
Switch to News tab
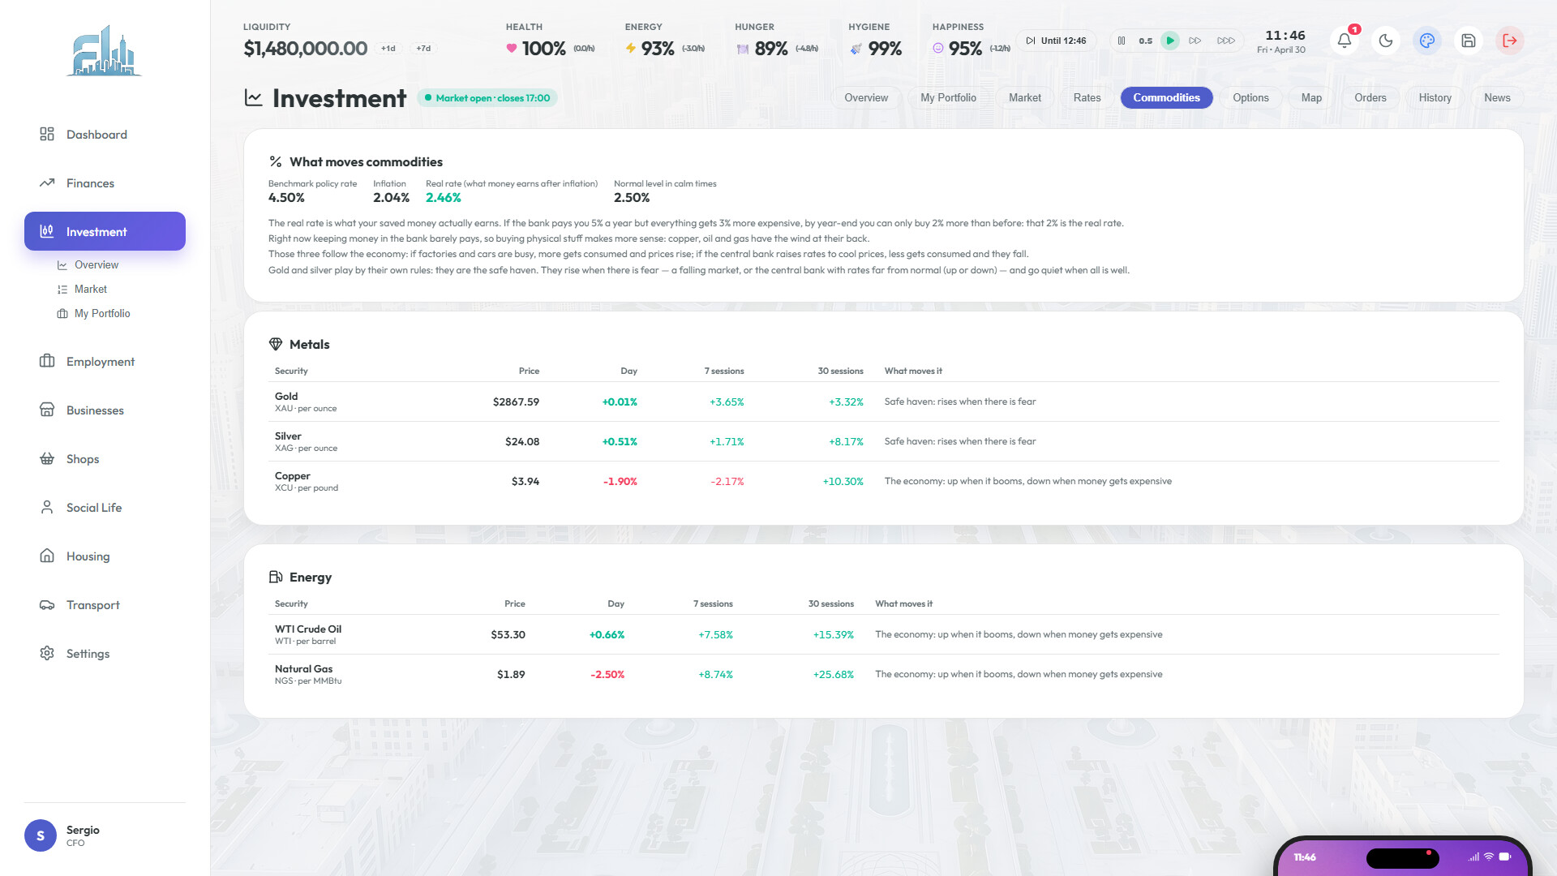click(x=1497, y=98)
